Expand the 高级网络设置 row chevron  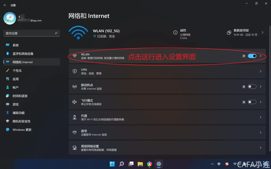260,148
